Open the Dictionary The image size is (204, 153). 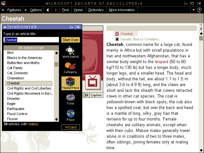(x=96, y=10)
